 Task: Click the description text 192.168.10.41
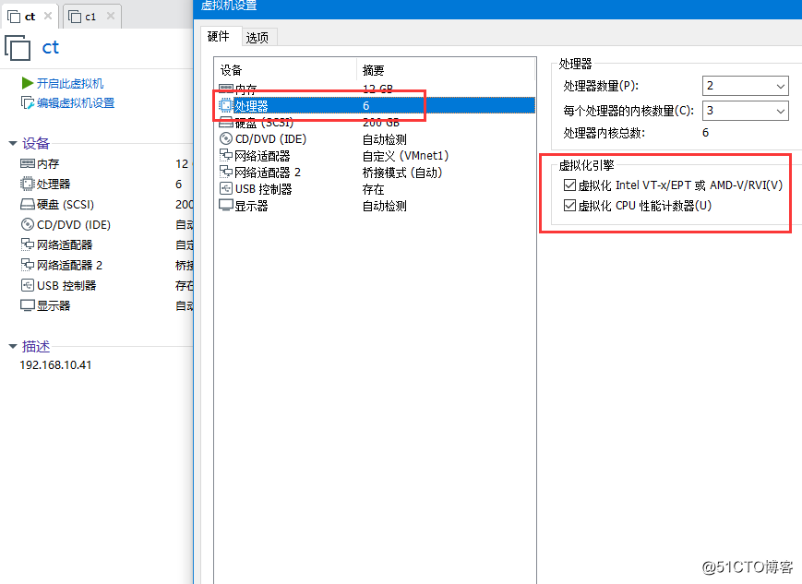tap(55, 365)
